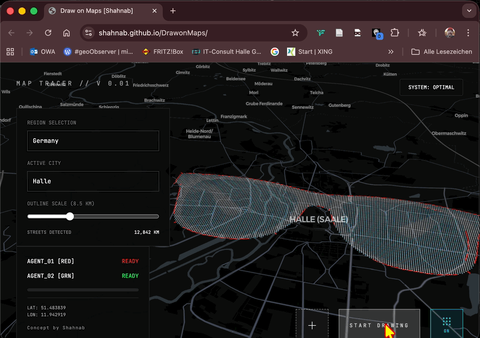Screen dimensions: 480x338
Task: Open the Halle active city dropdown
Action: click(x=93, y=181)
